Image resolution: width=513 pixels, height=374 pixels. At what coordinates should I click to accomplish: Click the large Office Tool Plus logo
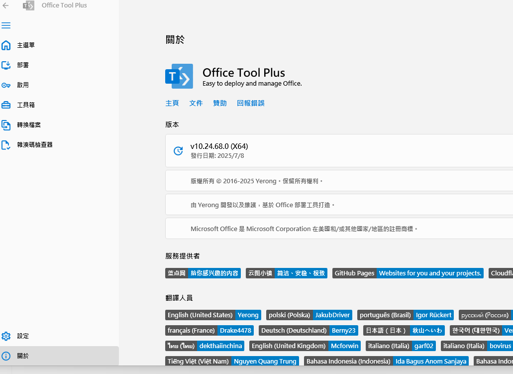point(179,76)
